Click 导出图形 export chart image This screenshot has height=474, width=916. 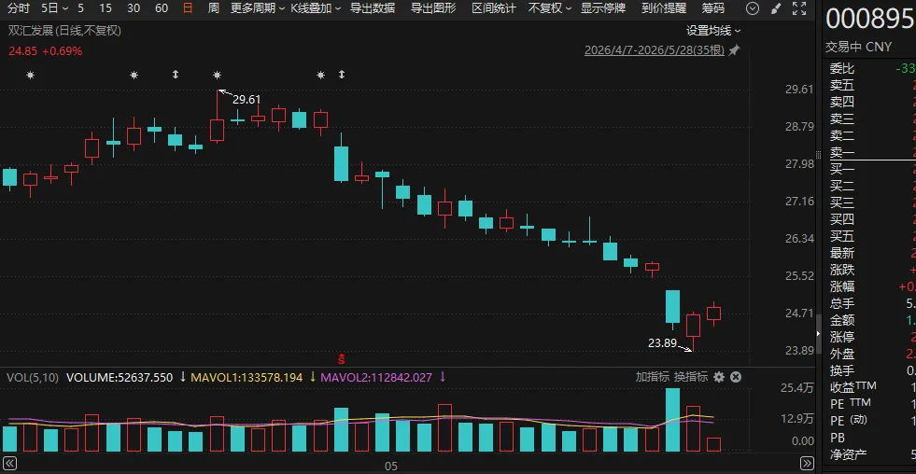pos(433,8)
